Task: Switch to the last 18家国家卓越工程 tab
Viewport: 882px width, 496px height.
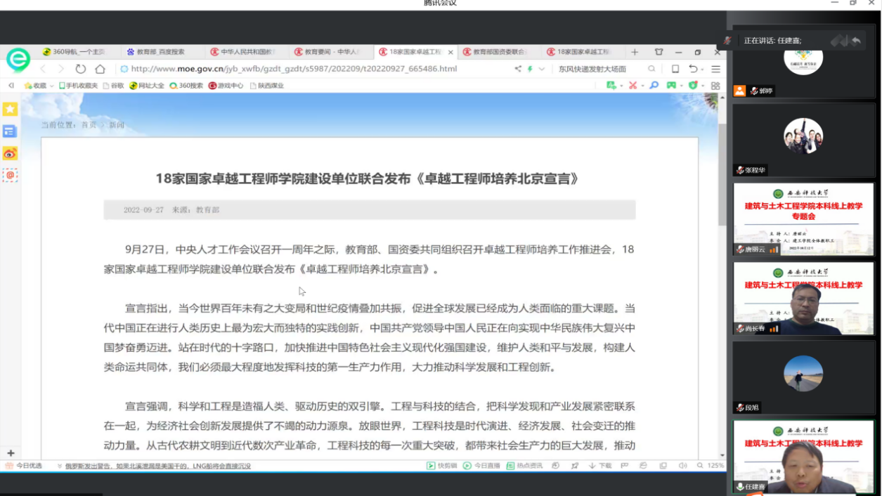Action: (x=583, y=52)
